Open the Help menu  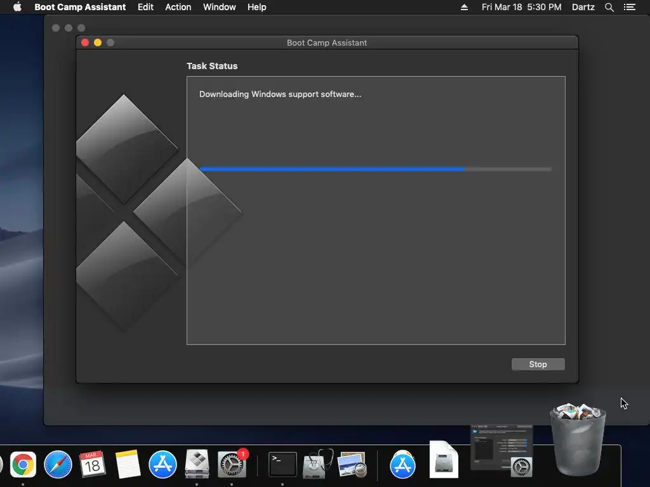256,7
